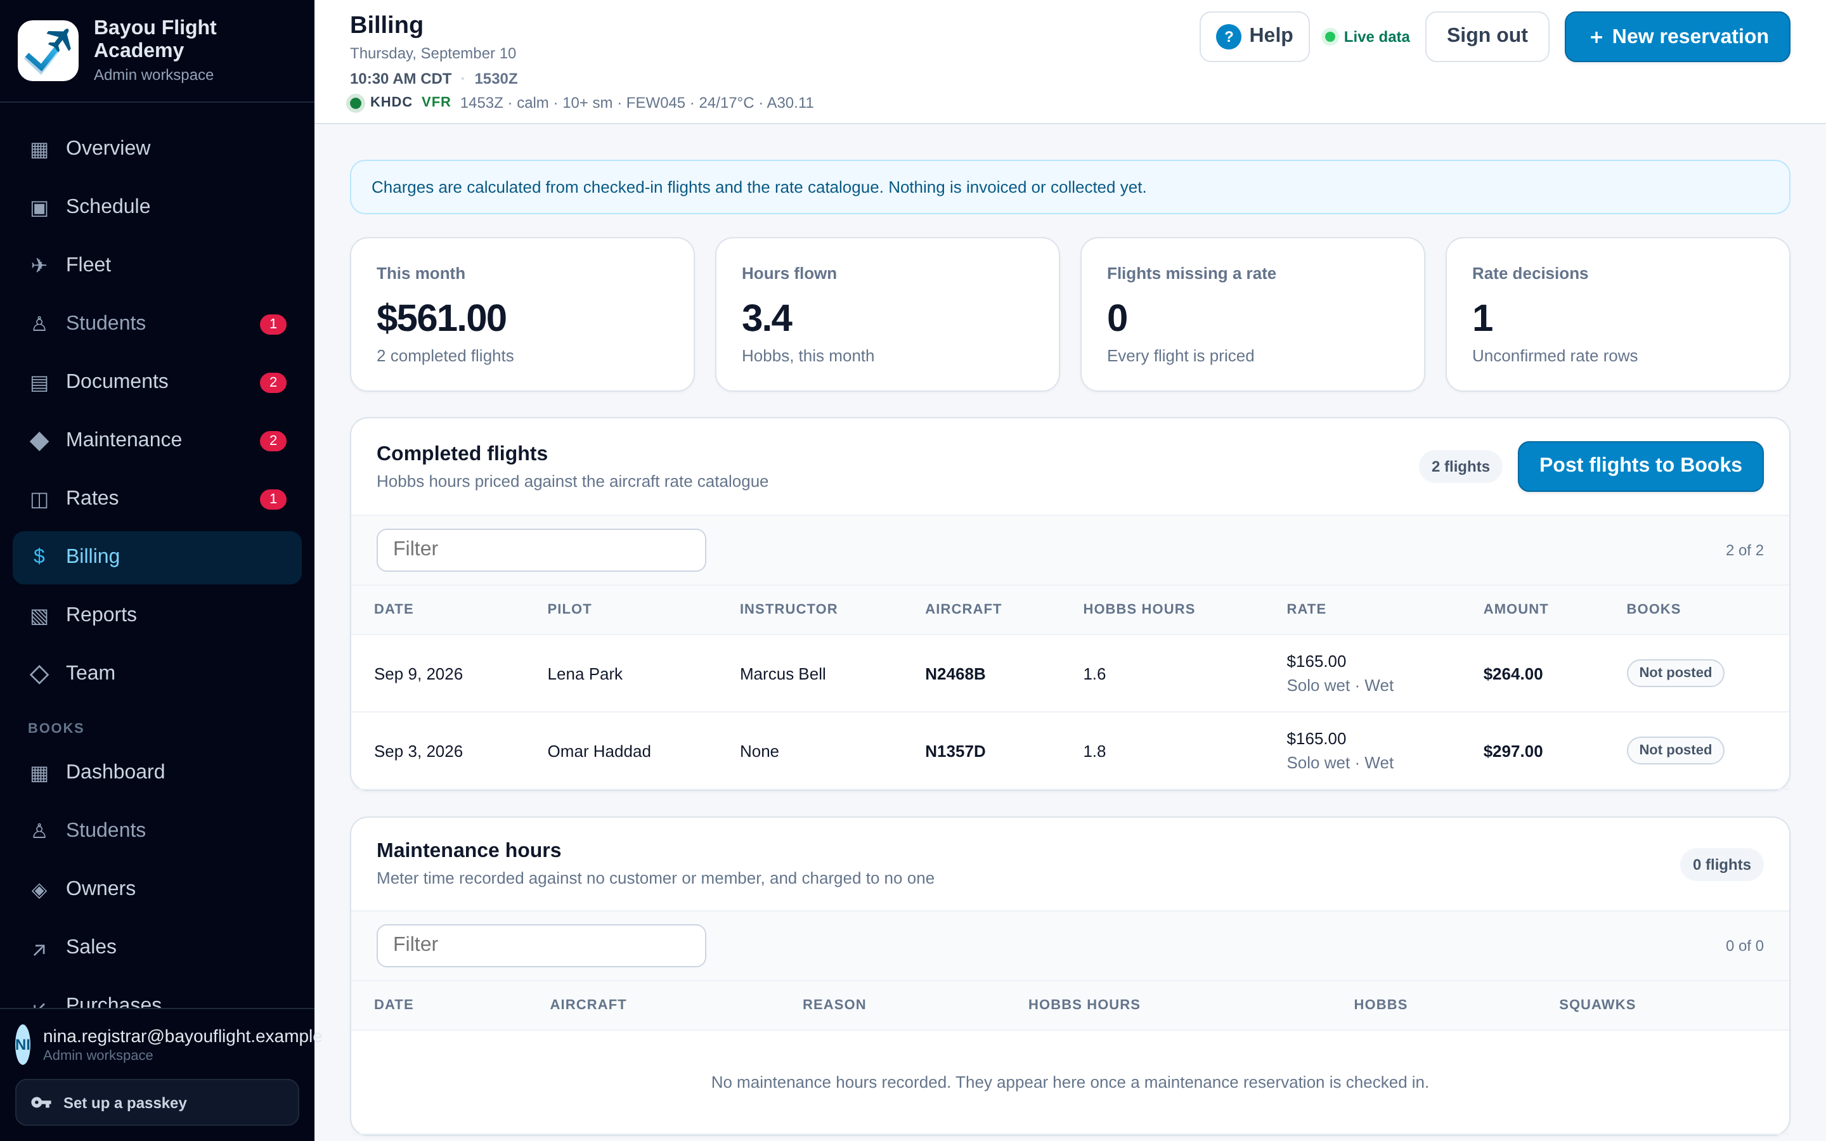The width and height of the screenshot is (1826, 1141).
Task: Click the green KHDC weather status dot
Action: (x=356, y=103)
